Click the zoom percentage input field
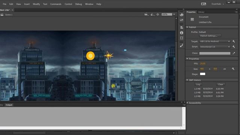 (x=167, y=14)
